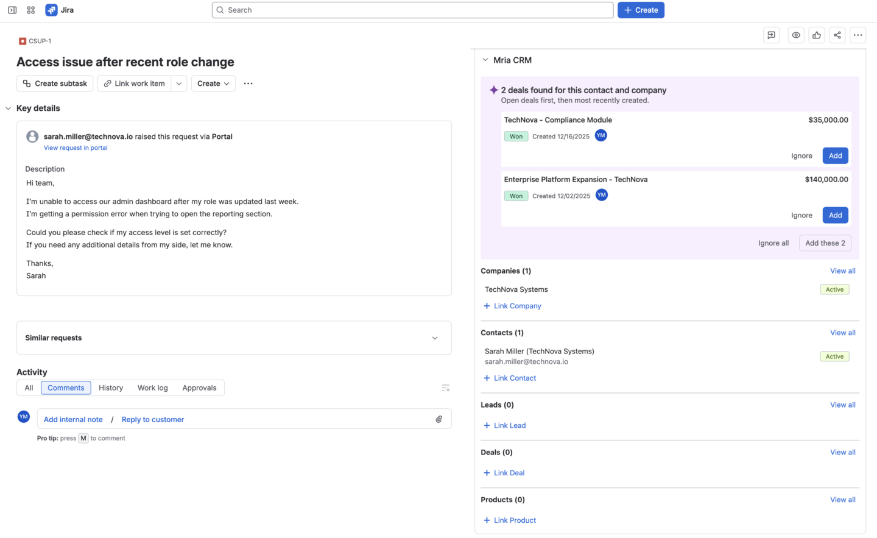Focus the Search input field
The image size is (877, 538).
pos(412,10)
